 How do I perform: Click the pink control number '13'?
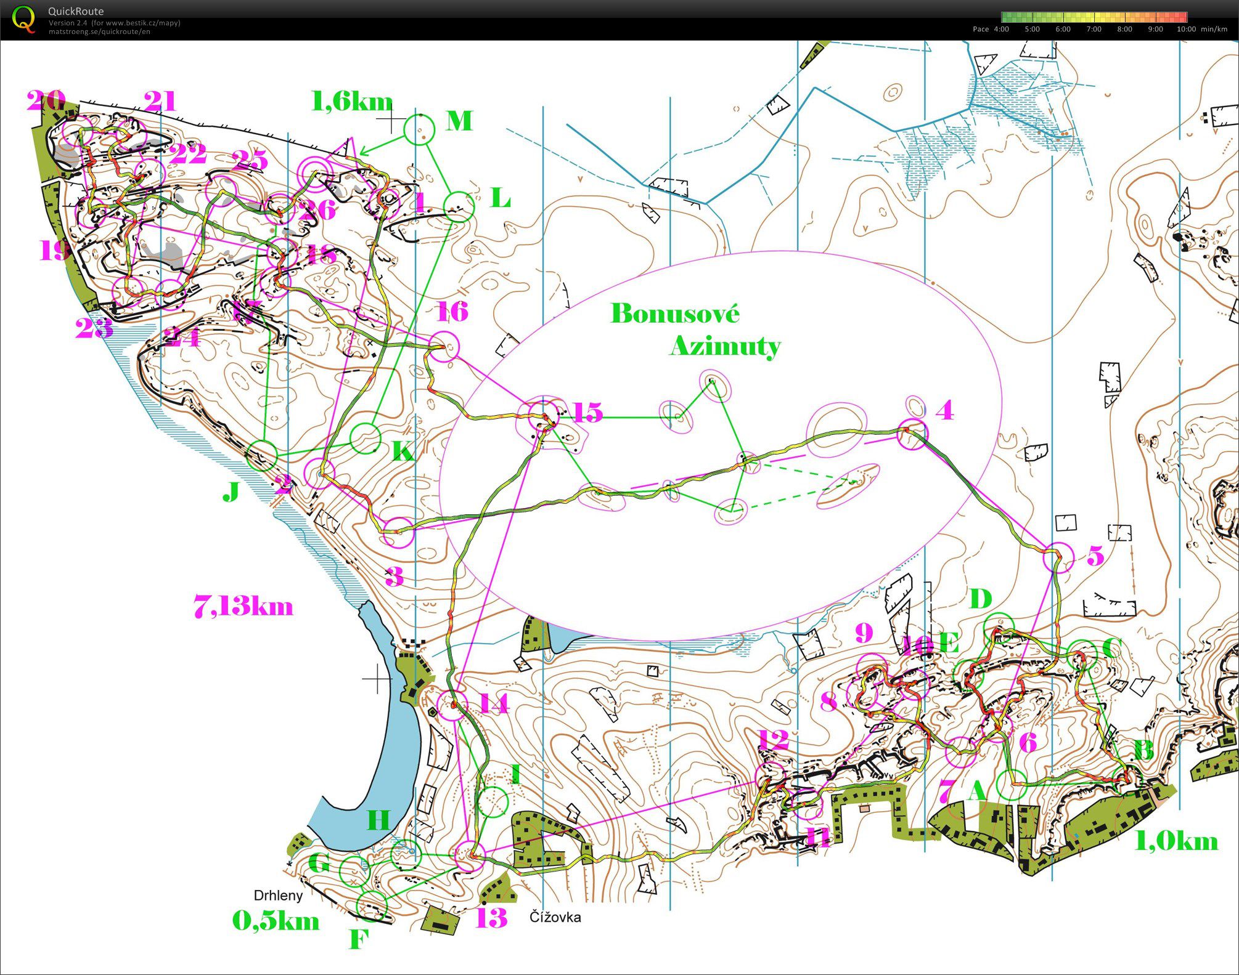[491, 918]
